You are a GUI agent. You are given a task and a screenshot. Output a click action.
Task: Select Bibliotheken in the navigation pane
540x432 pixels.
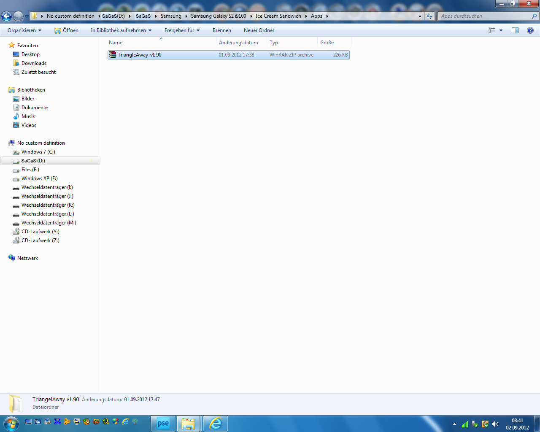[x=31, y=90]
